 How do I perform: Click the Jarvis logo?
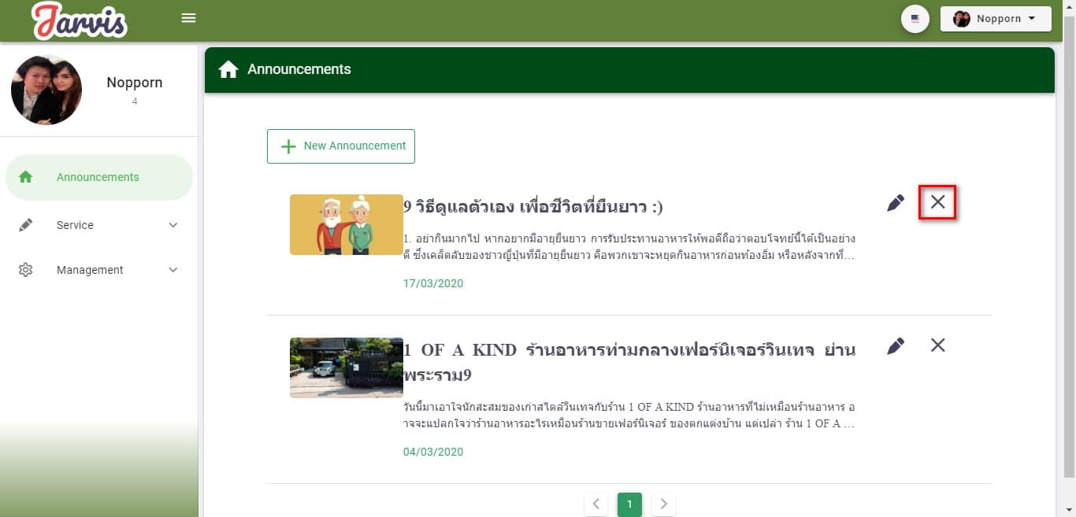tap(80, 20)
